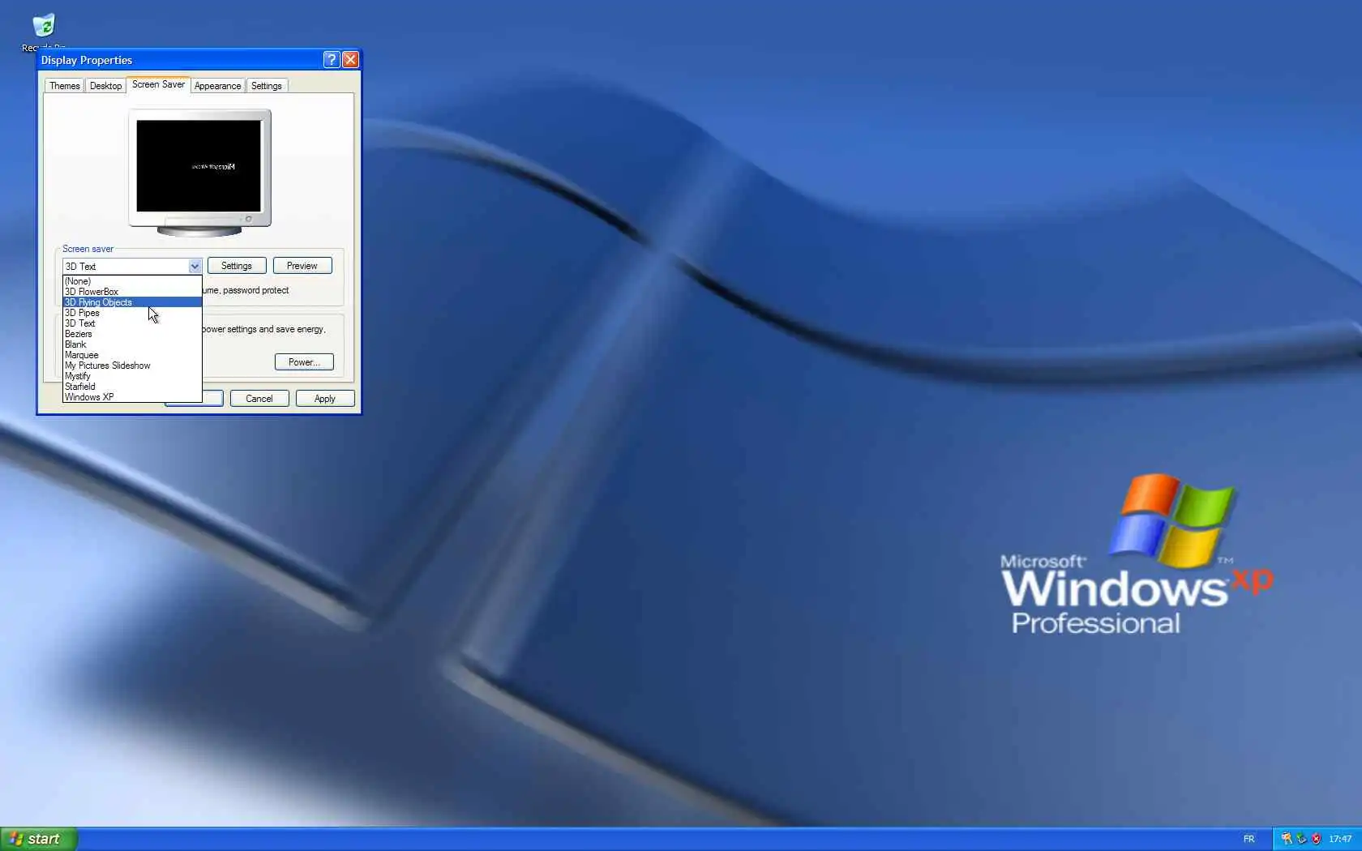The height and width of the screenshot is (851, 1362).
Task: Choose Marquee screen saver
Action: pos(132,355)
